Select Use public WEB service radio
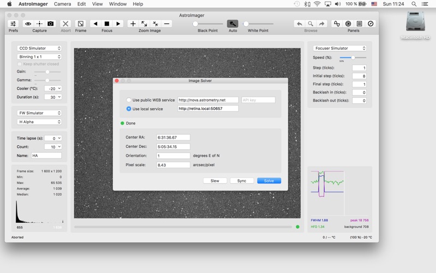Image resolution: width=436 pixels, height=273 pixels. (x=129, y=100)
